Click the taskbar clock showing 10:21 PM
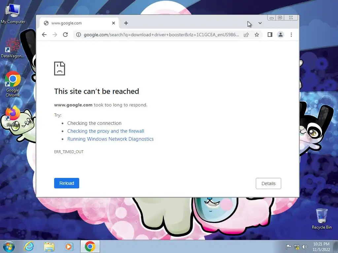This screenshot has height=253, width=338. coord(321,247)
